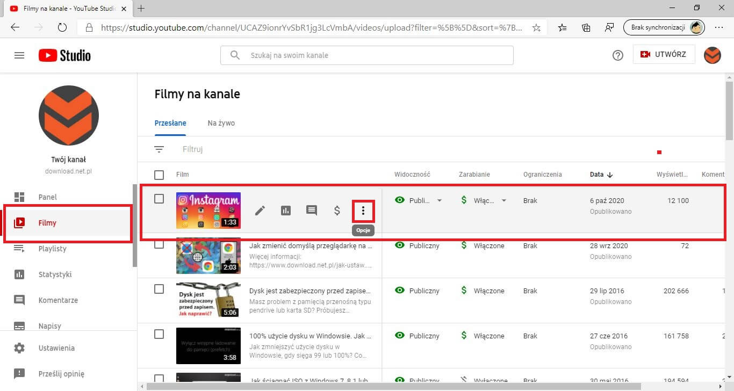Expand visibility dropdown of Instagram video
This screenshot has width=734, height=391.
coord(440,201)
